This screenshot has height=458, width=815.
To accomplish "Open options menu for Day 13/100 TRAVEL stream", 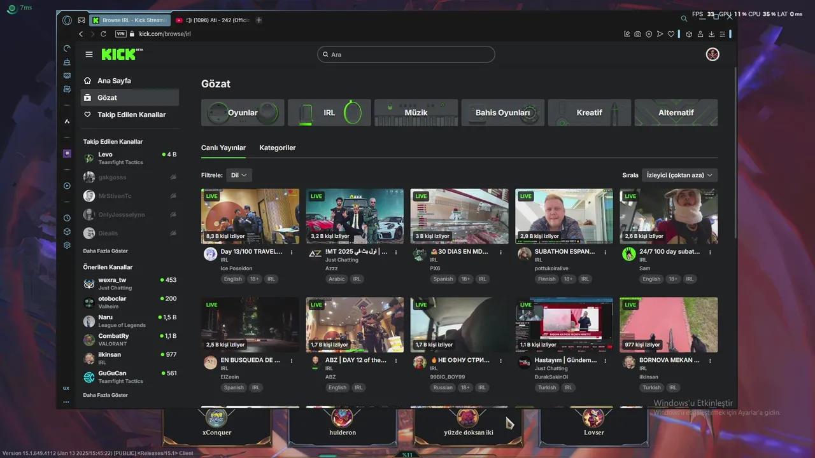I will [292, 252].
